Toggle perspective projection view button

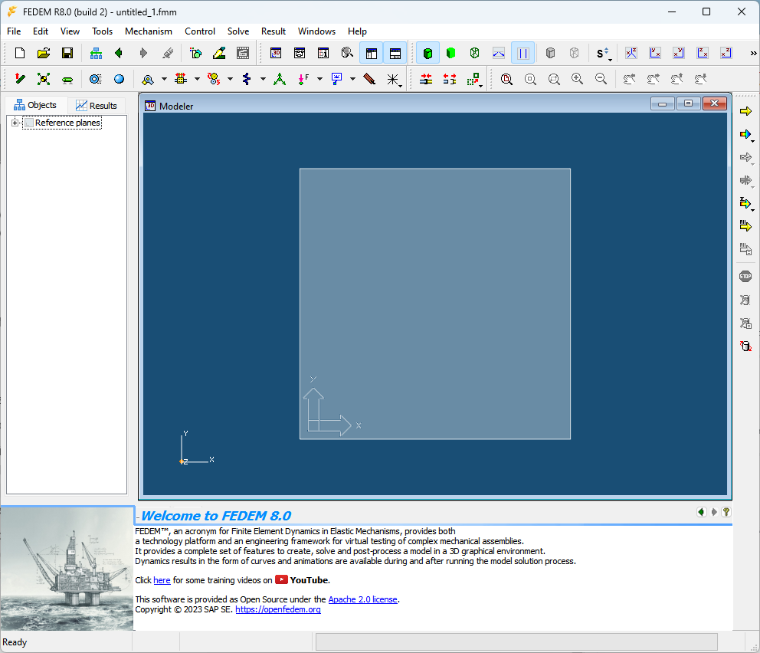pyautogui.click(x=499, y=53)
